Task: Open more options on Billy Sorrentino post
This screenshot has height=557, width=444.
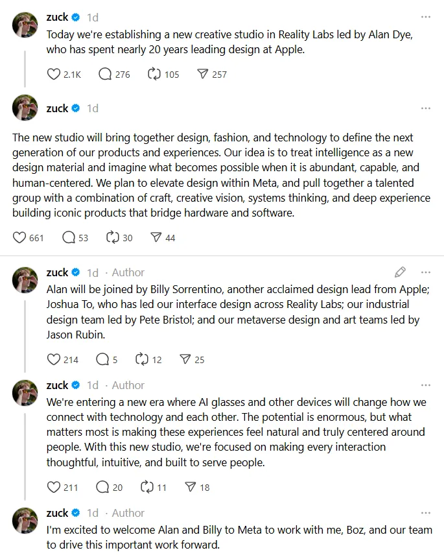Action: (425, 272)
